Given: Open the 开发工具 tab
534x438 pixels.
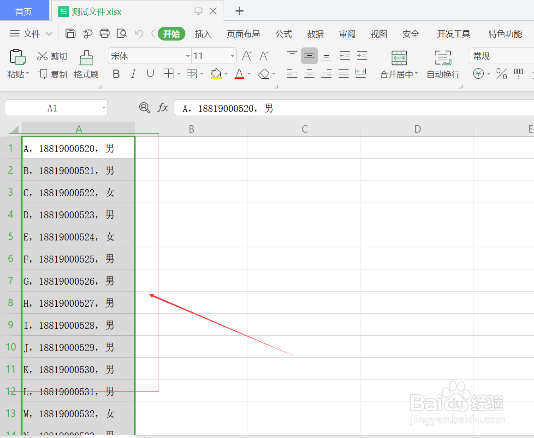Looking at the screenshot, I should [x=454, y=34].
